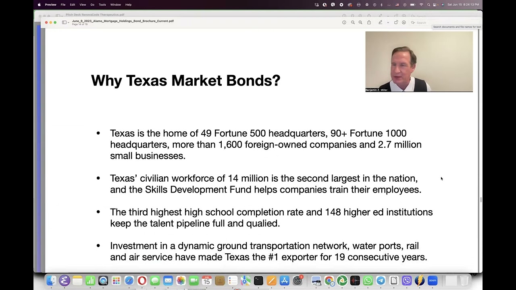The height and width of the screenshot is (290, 516).
Task: Open Launchpad from the Dock
Action: pos(116,281)
